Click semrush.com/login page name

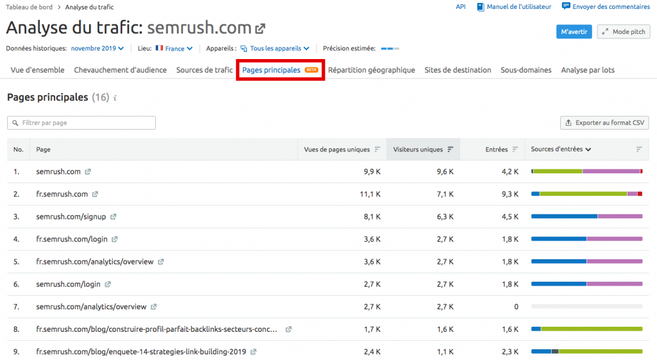pos(68,284)
